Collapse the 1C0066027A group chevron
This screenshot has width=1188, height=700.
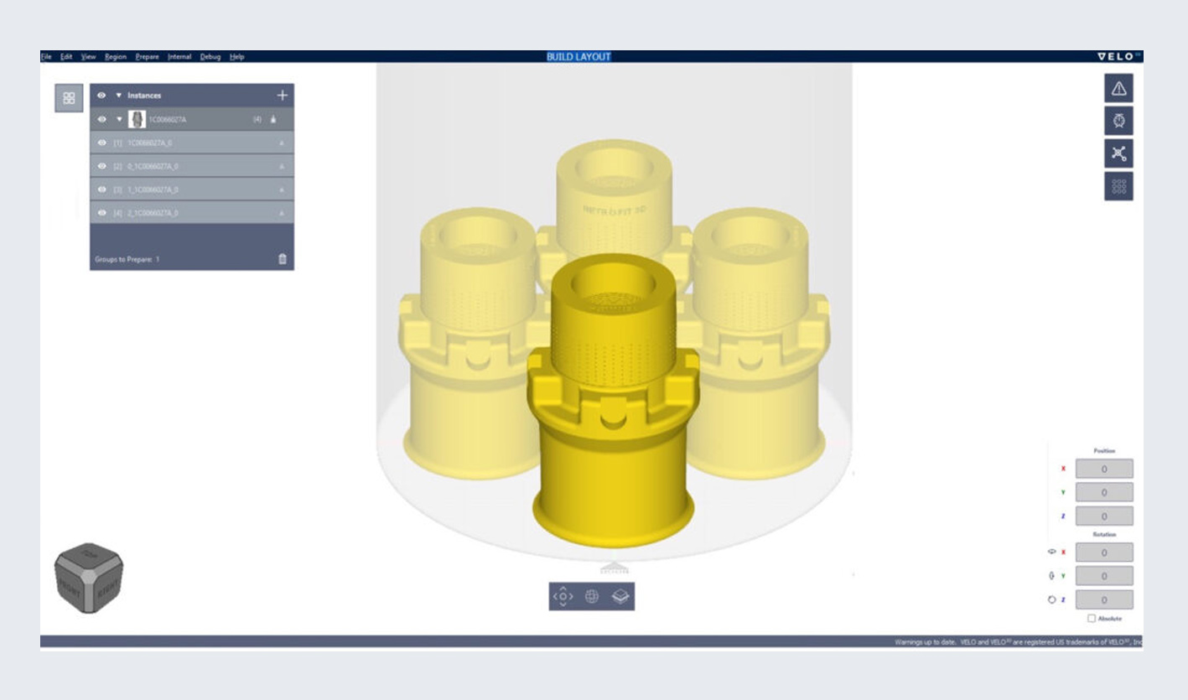(x=120, y=119)
